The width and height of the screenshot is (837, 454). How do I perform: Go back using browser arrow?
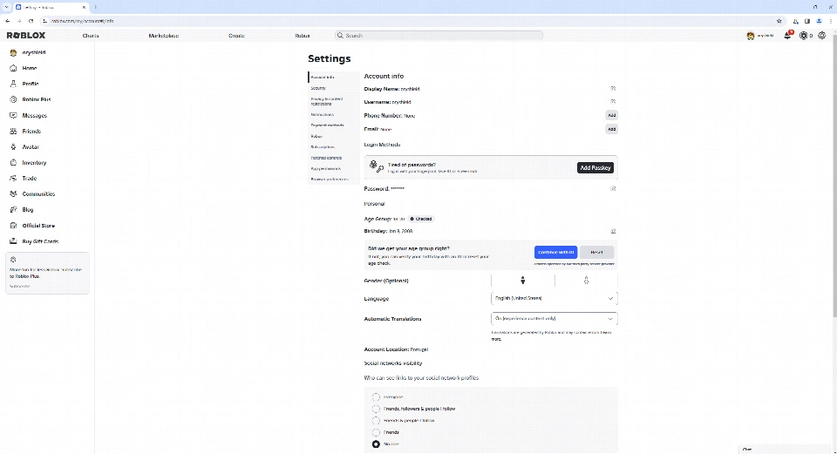coord(8,21)
